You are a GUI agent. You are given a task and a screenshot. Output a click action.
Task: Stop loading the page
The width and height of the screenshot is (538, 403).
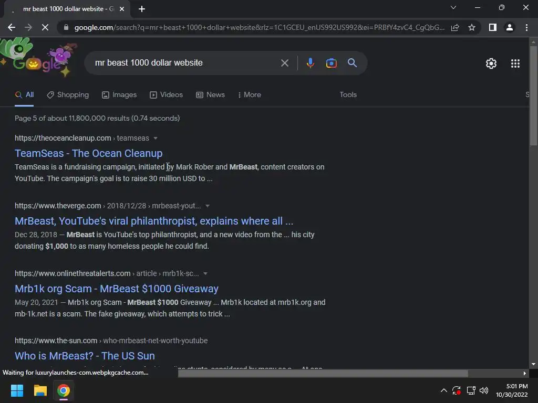(x=45, y=27)
